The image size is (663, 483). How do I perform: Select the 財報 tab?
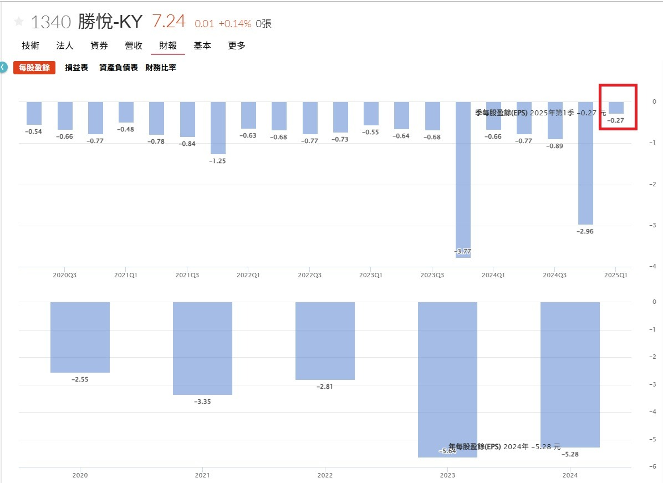point(168,45)
